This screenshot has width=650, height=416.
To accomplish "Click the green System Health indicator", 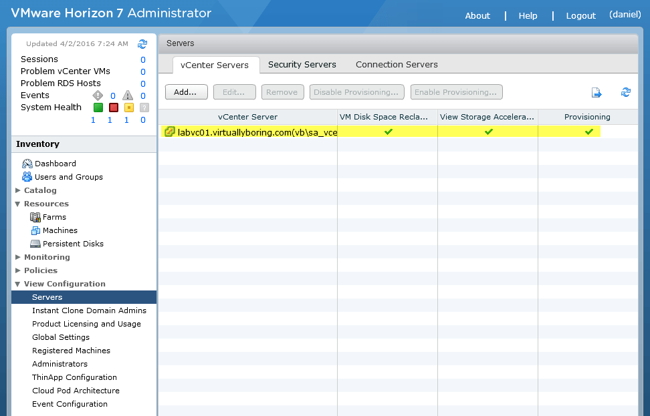I will [98, 108].
